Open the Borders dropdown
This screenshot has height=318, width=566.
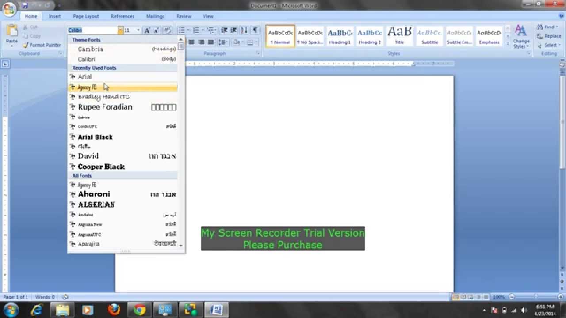(x=255, y=42)
